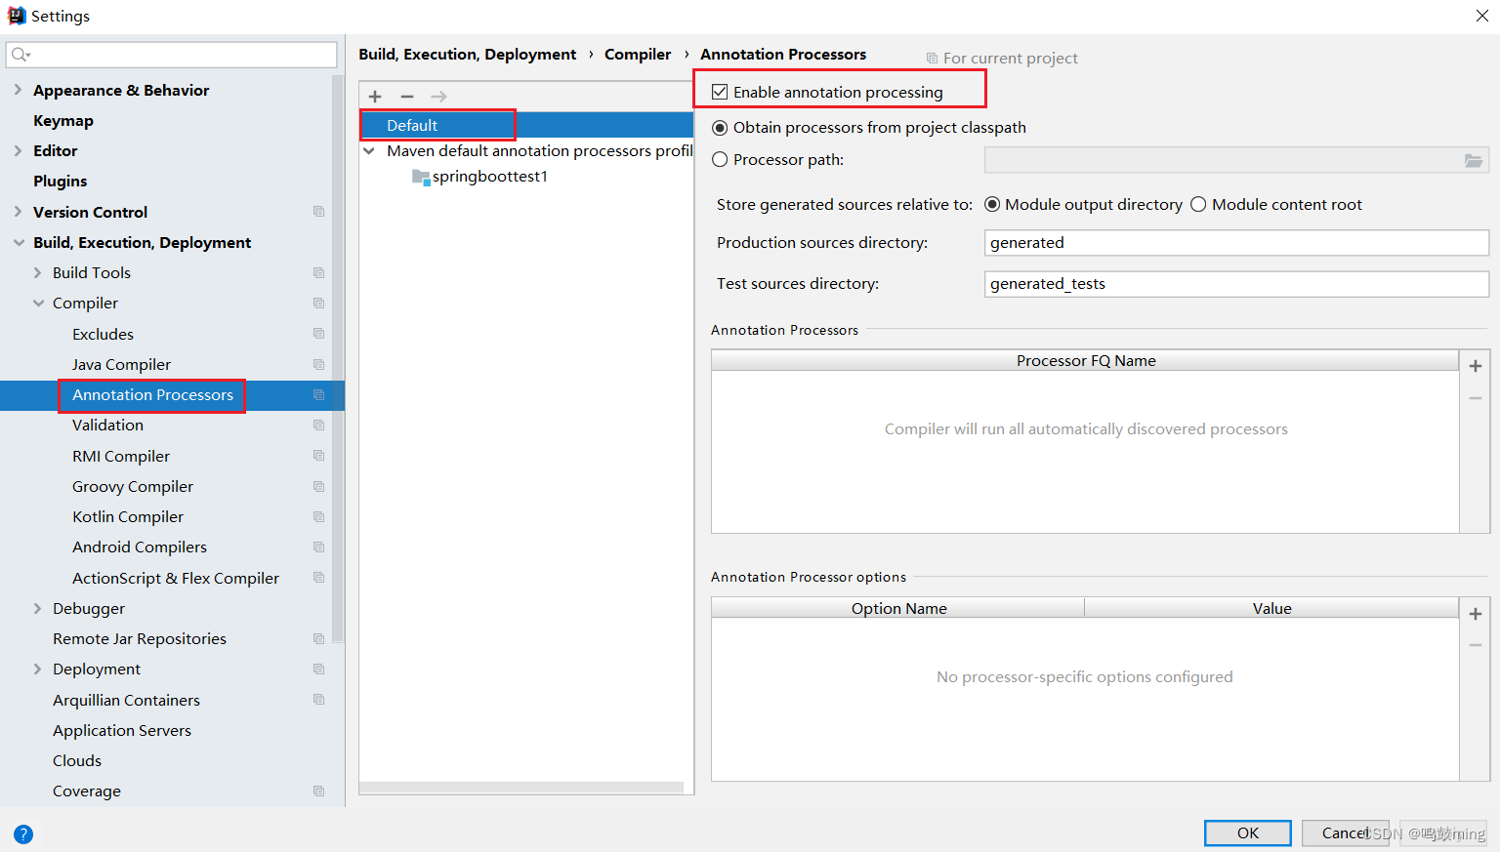Screen dimensions: 1500x852
Task: Click project-level icon beside Remote Jar Repositories
Action: [318, 639]
